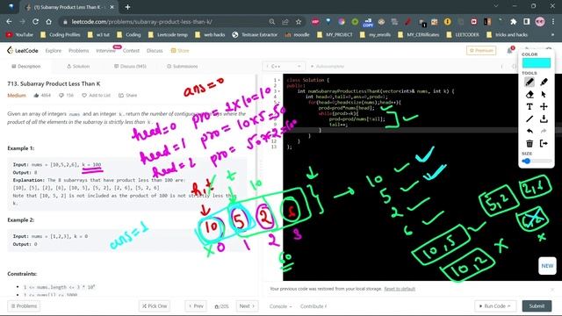
Task: Open the YouTube bookmark
Action: (19, 35)
